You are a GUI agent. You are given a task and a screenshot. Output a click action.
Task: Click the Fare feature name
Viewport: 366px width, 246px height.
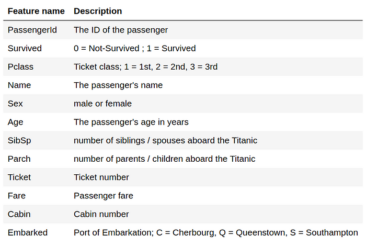[17, 196]
